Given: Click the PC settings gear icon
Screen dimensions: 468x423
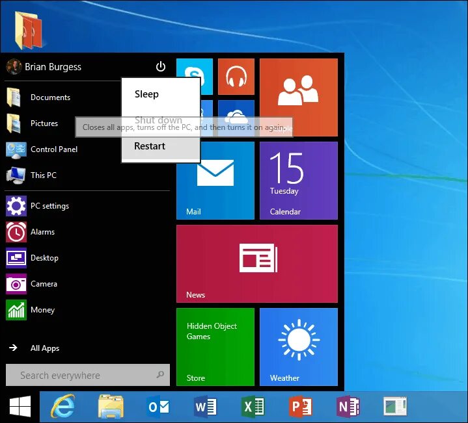Looking at the screenshot, I should (x=16, y=206).
